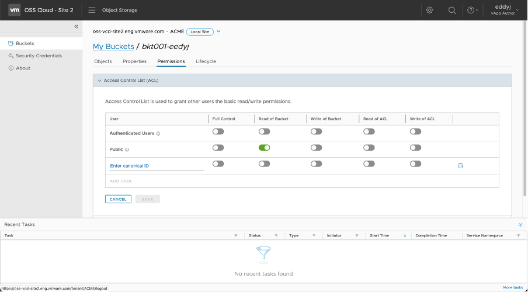Enable Full Control for Authenticated Users

click(x=218, y=131)
